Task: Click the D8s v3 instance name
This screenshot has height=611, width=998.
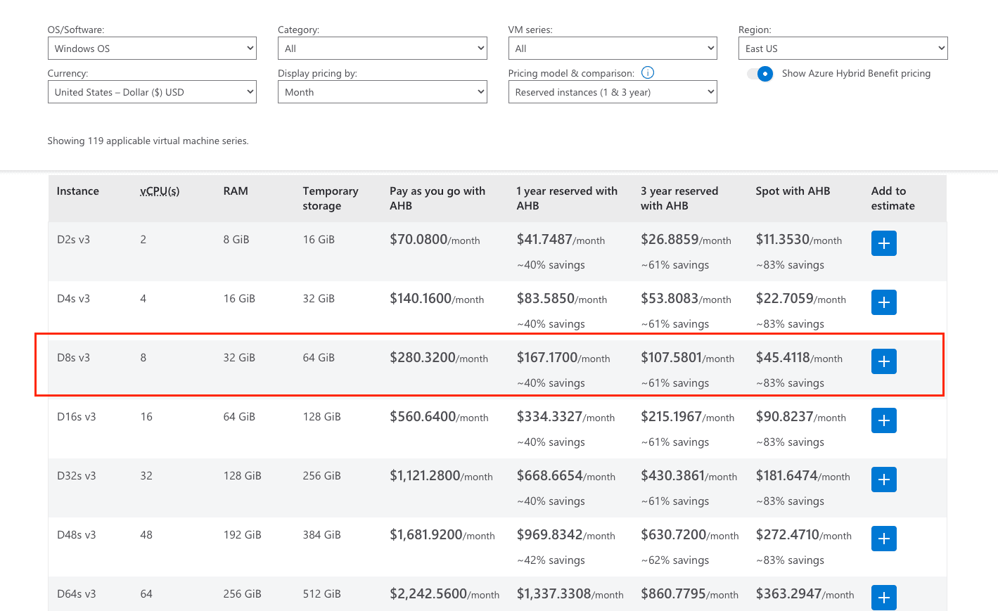Action: tap(73, 357)
